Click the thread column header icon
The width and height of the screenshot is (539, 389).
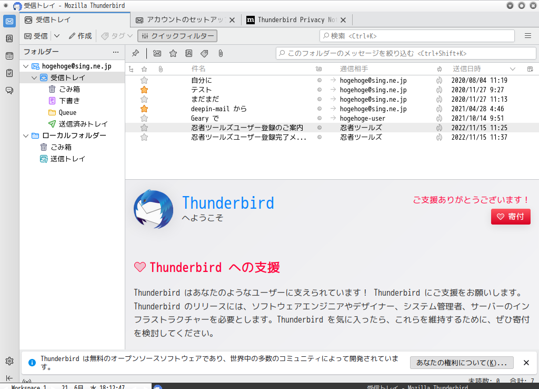131,69
